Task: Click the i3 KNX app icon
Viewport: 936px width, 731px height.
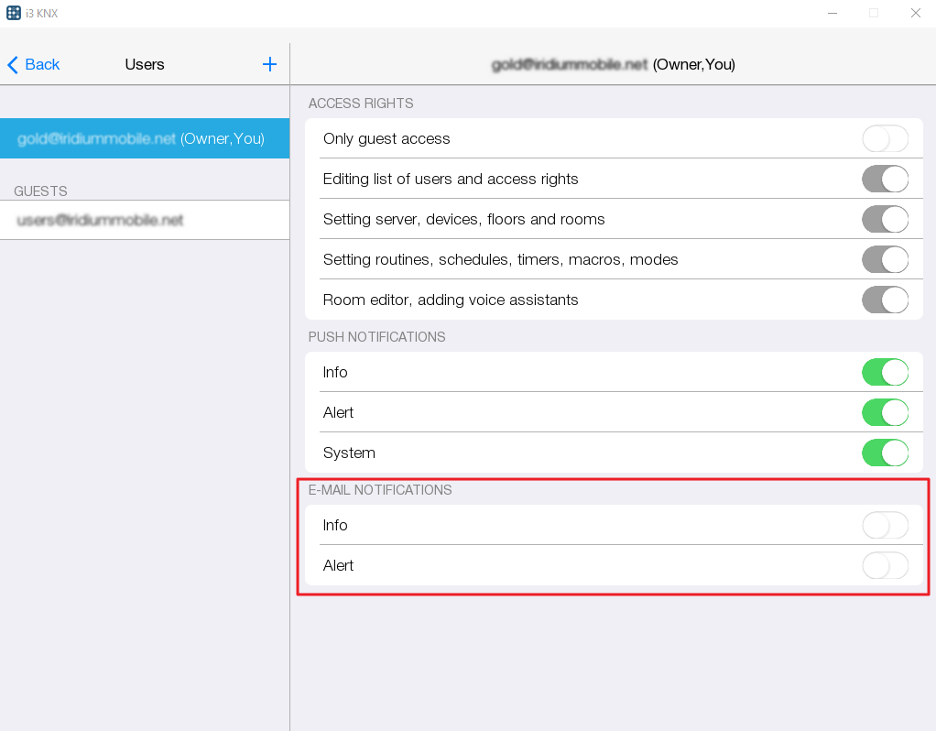Action: [14, 13]
